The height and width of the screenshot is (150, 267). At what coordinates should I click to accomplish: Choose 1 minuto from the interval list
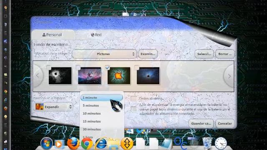point(101,97)
